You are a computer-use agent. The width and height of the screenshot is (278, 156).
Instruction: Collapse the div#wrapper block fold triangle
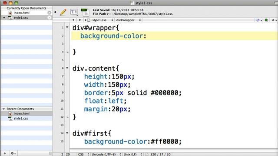(x=67, y=27)
